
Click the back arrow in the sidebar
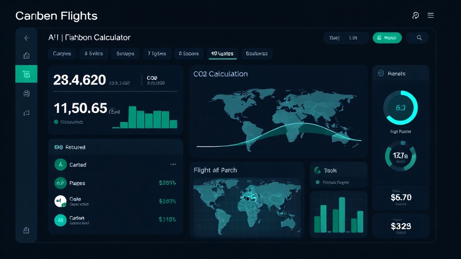tap(27, 38)
